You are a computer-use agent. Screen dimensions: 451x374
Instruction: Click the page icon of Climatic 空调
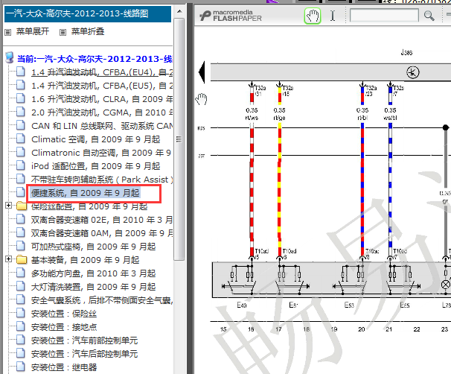tap(20, 139)
